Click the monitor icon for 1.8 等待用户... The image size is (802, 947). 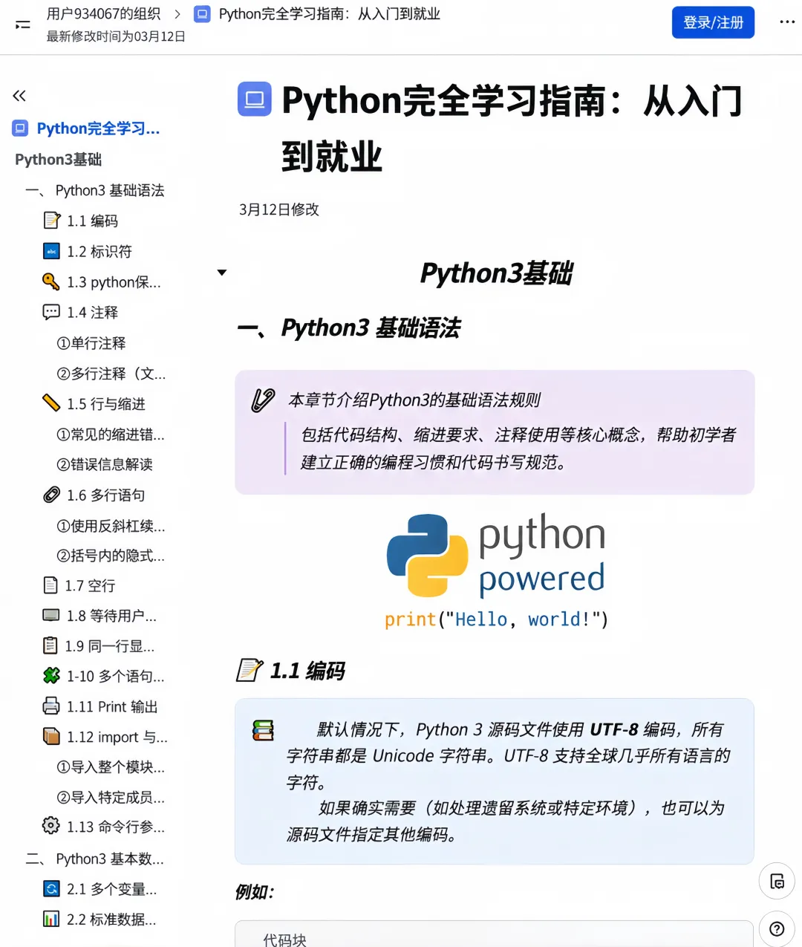(x=51, y=615)
